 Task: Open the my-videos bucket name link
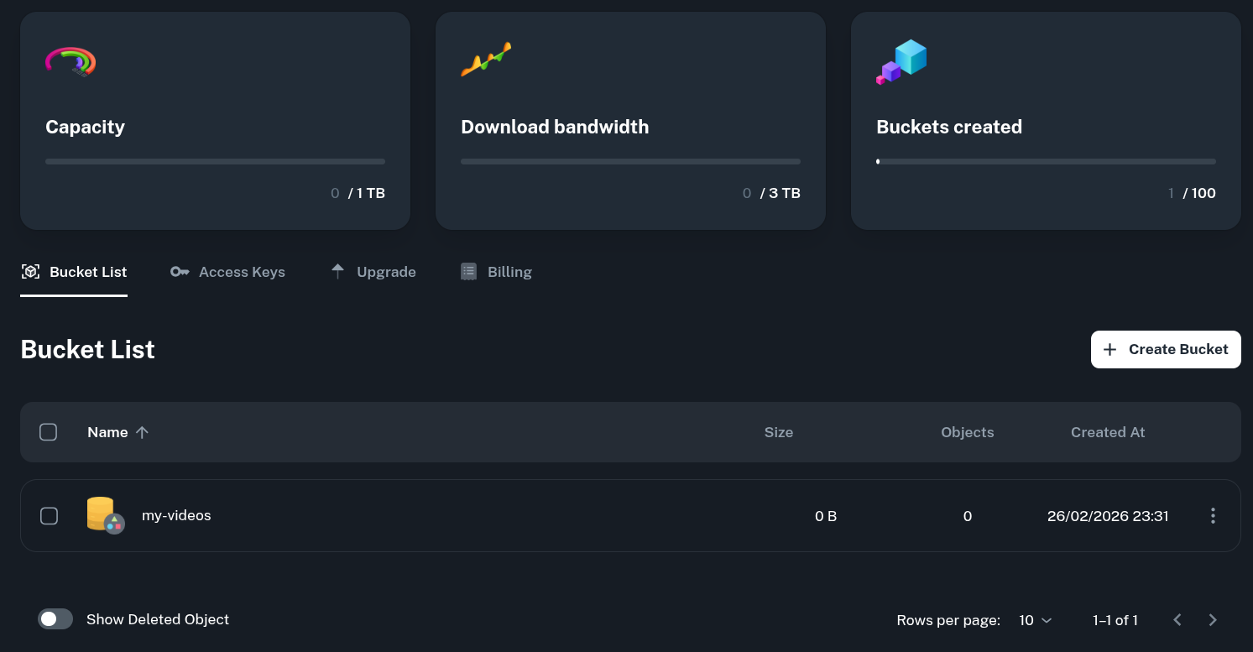[x=176, y=515]
